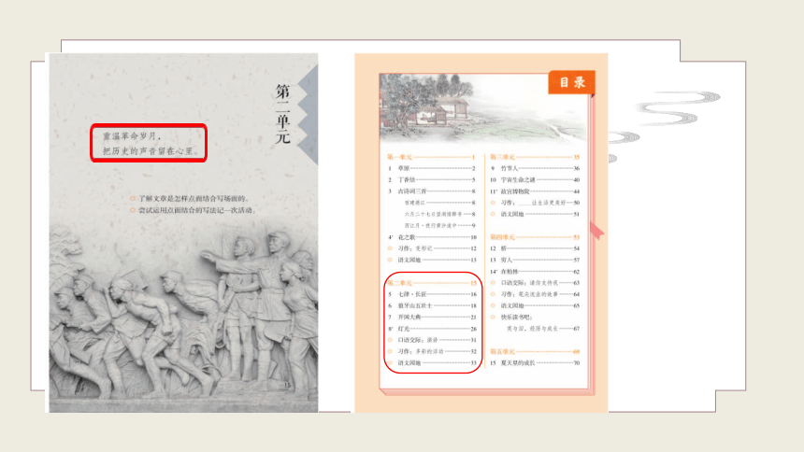Click contents entry 丁香结
The image size is (804, 452).
click(x=431, y=180)
